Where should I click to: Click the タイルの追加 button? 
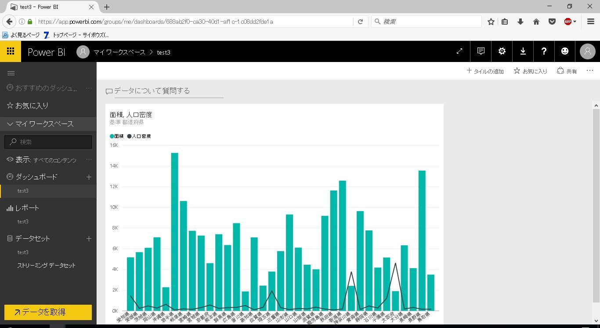pyautogui.click(x=485, y=71)
